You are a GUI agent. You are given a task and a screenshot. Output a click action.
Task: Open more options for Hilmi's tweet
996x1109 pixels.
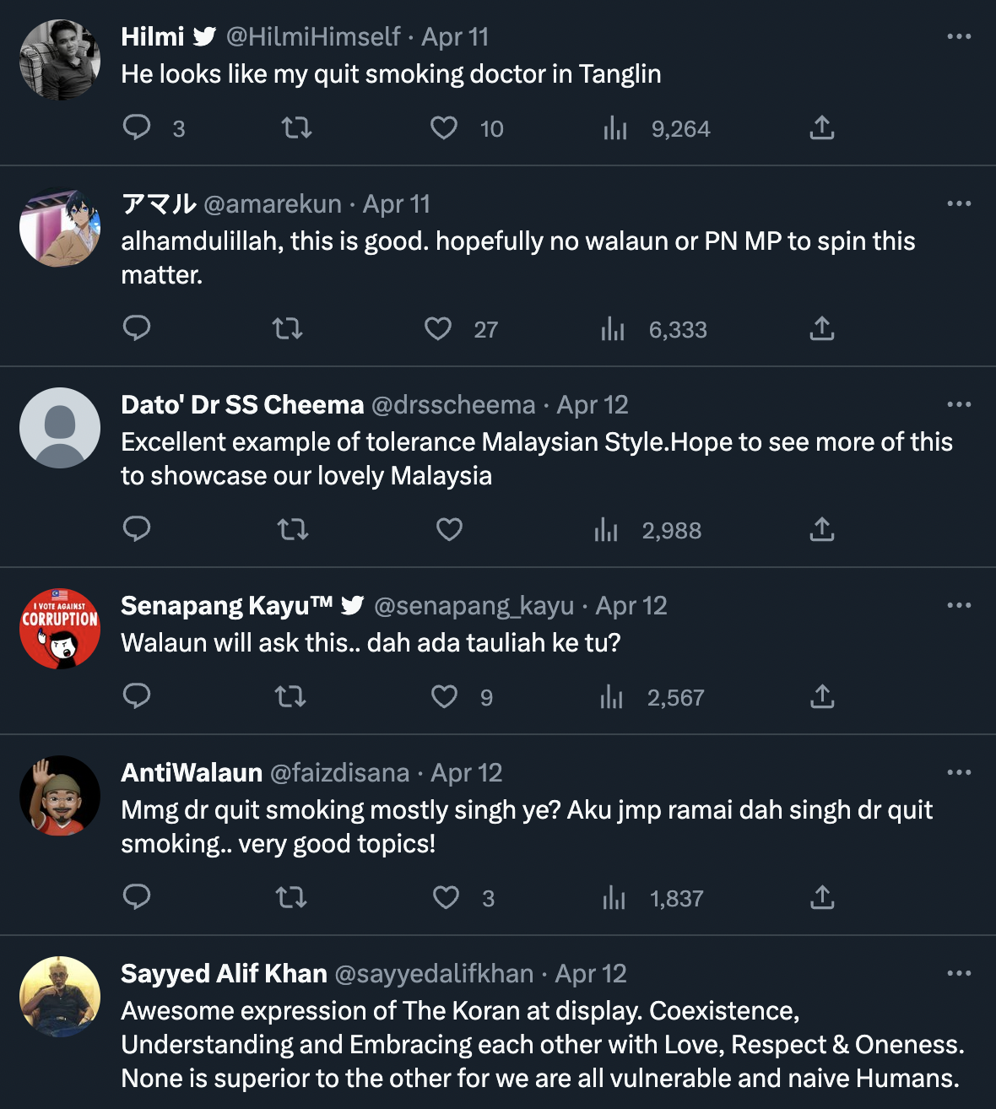click(x=959, y=36)
